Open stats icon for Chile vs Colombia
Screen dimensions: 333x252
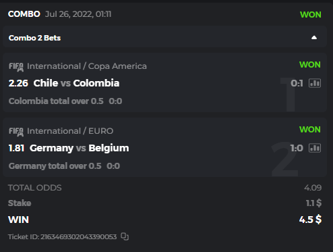pyautogui.click(x=315, y=83)
